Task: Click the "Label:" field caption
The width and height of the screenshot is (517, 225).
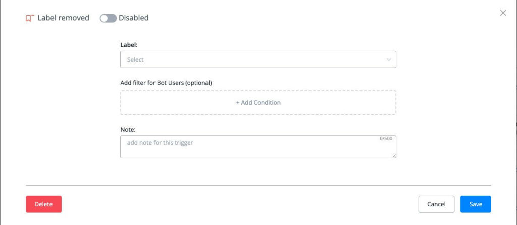Action: coord(129,45)
